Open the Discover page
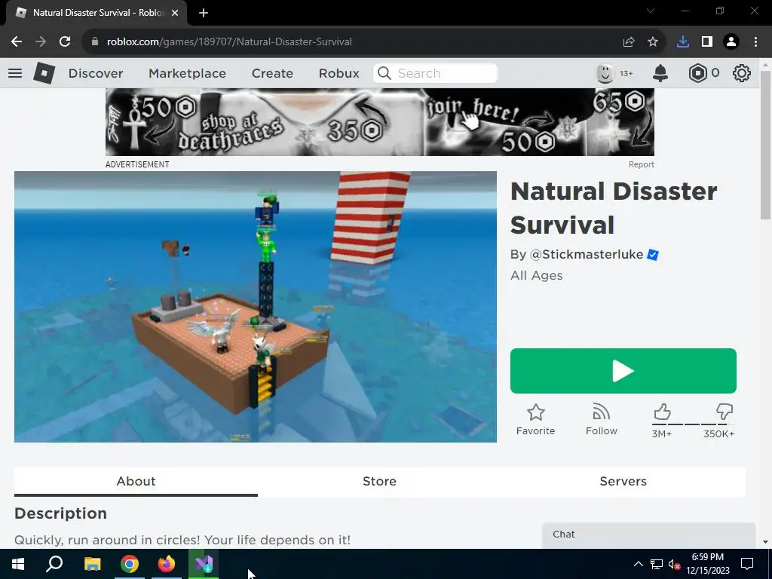Screen dimensions: 772x579 (96, 73)
